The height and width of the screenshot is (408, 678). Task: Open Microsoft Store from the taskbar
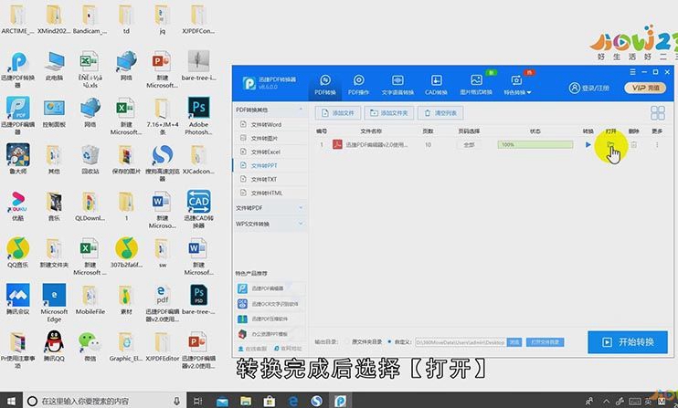coord(269,401)
